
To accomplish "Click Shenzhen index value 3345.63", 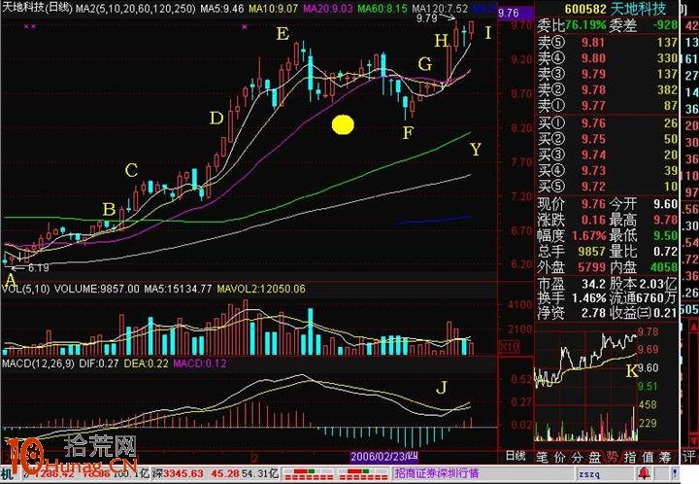I will (183, 473).
